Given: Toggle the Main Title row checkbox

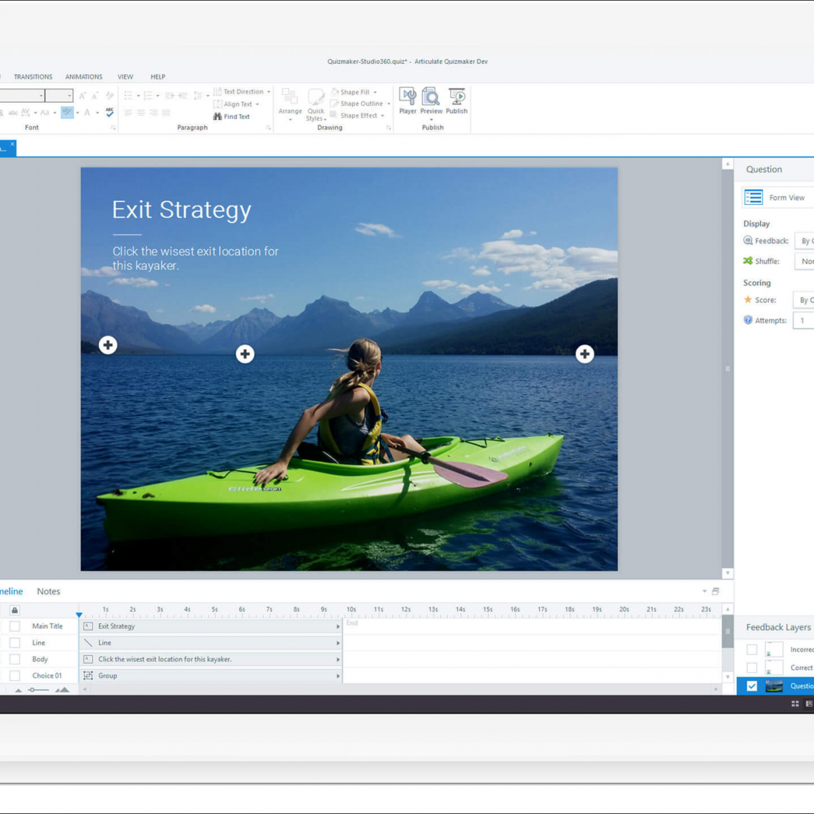Looking at the screenshot, I should tap(15, 626).
